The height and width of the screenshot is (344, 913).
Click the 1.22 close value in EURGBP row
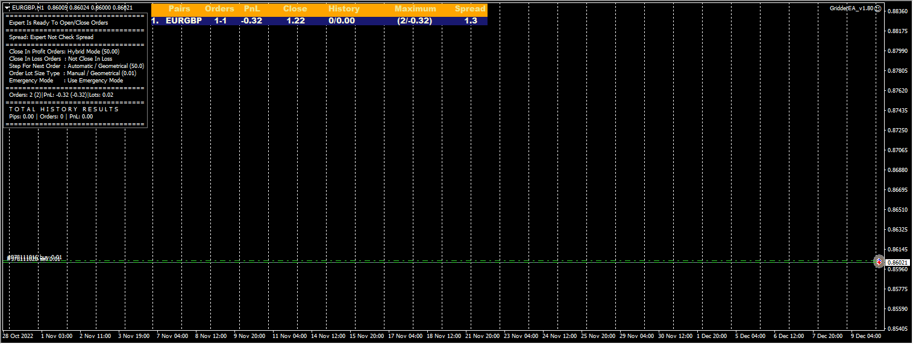point(295,20)
